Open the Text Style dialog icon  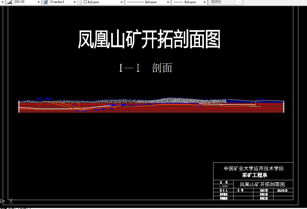click(45, 2)
